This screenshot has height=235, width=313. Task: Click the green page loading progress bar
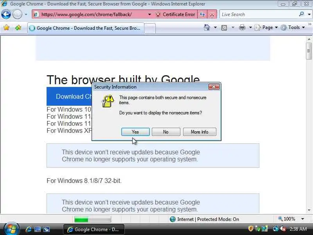tap(93, 219)
